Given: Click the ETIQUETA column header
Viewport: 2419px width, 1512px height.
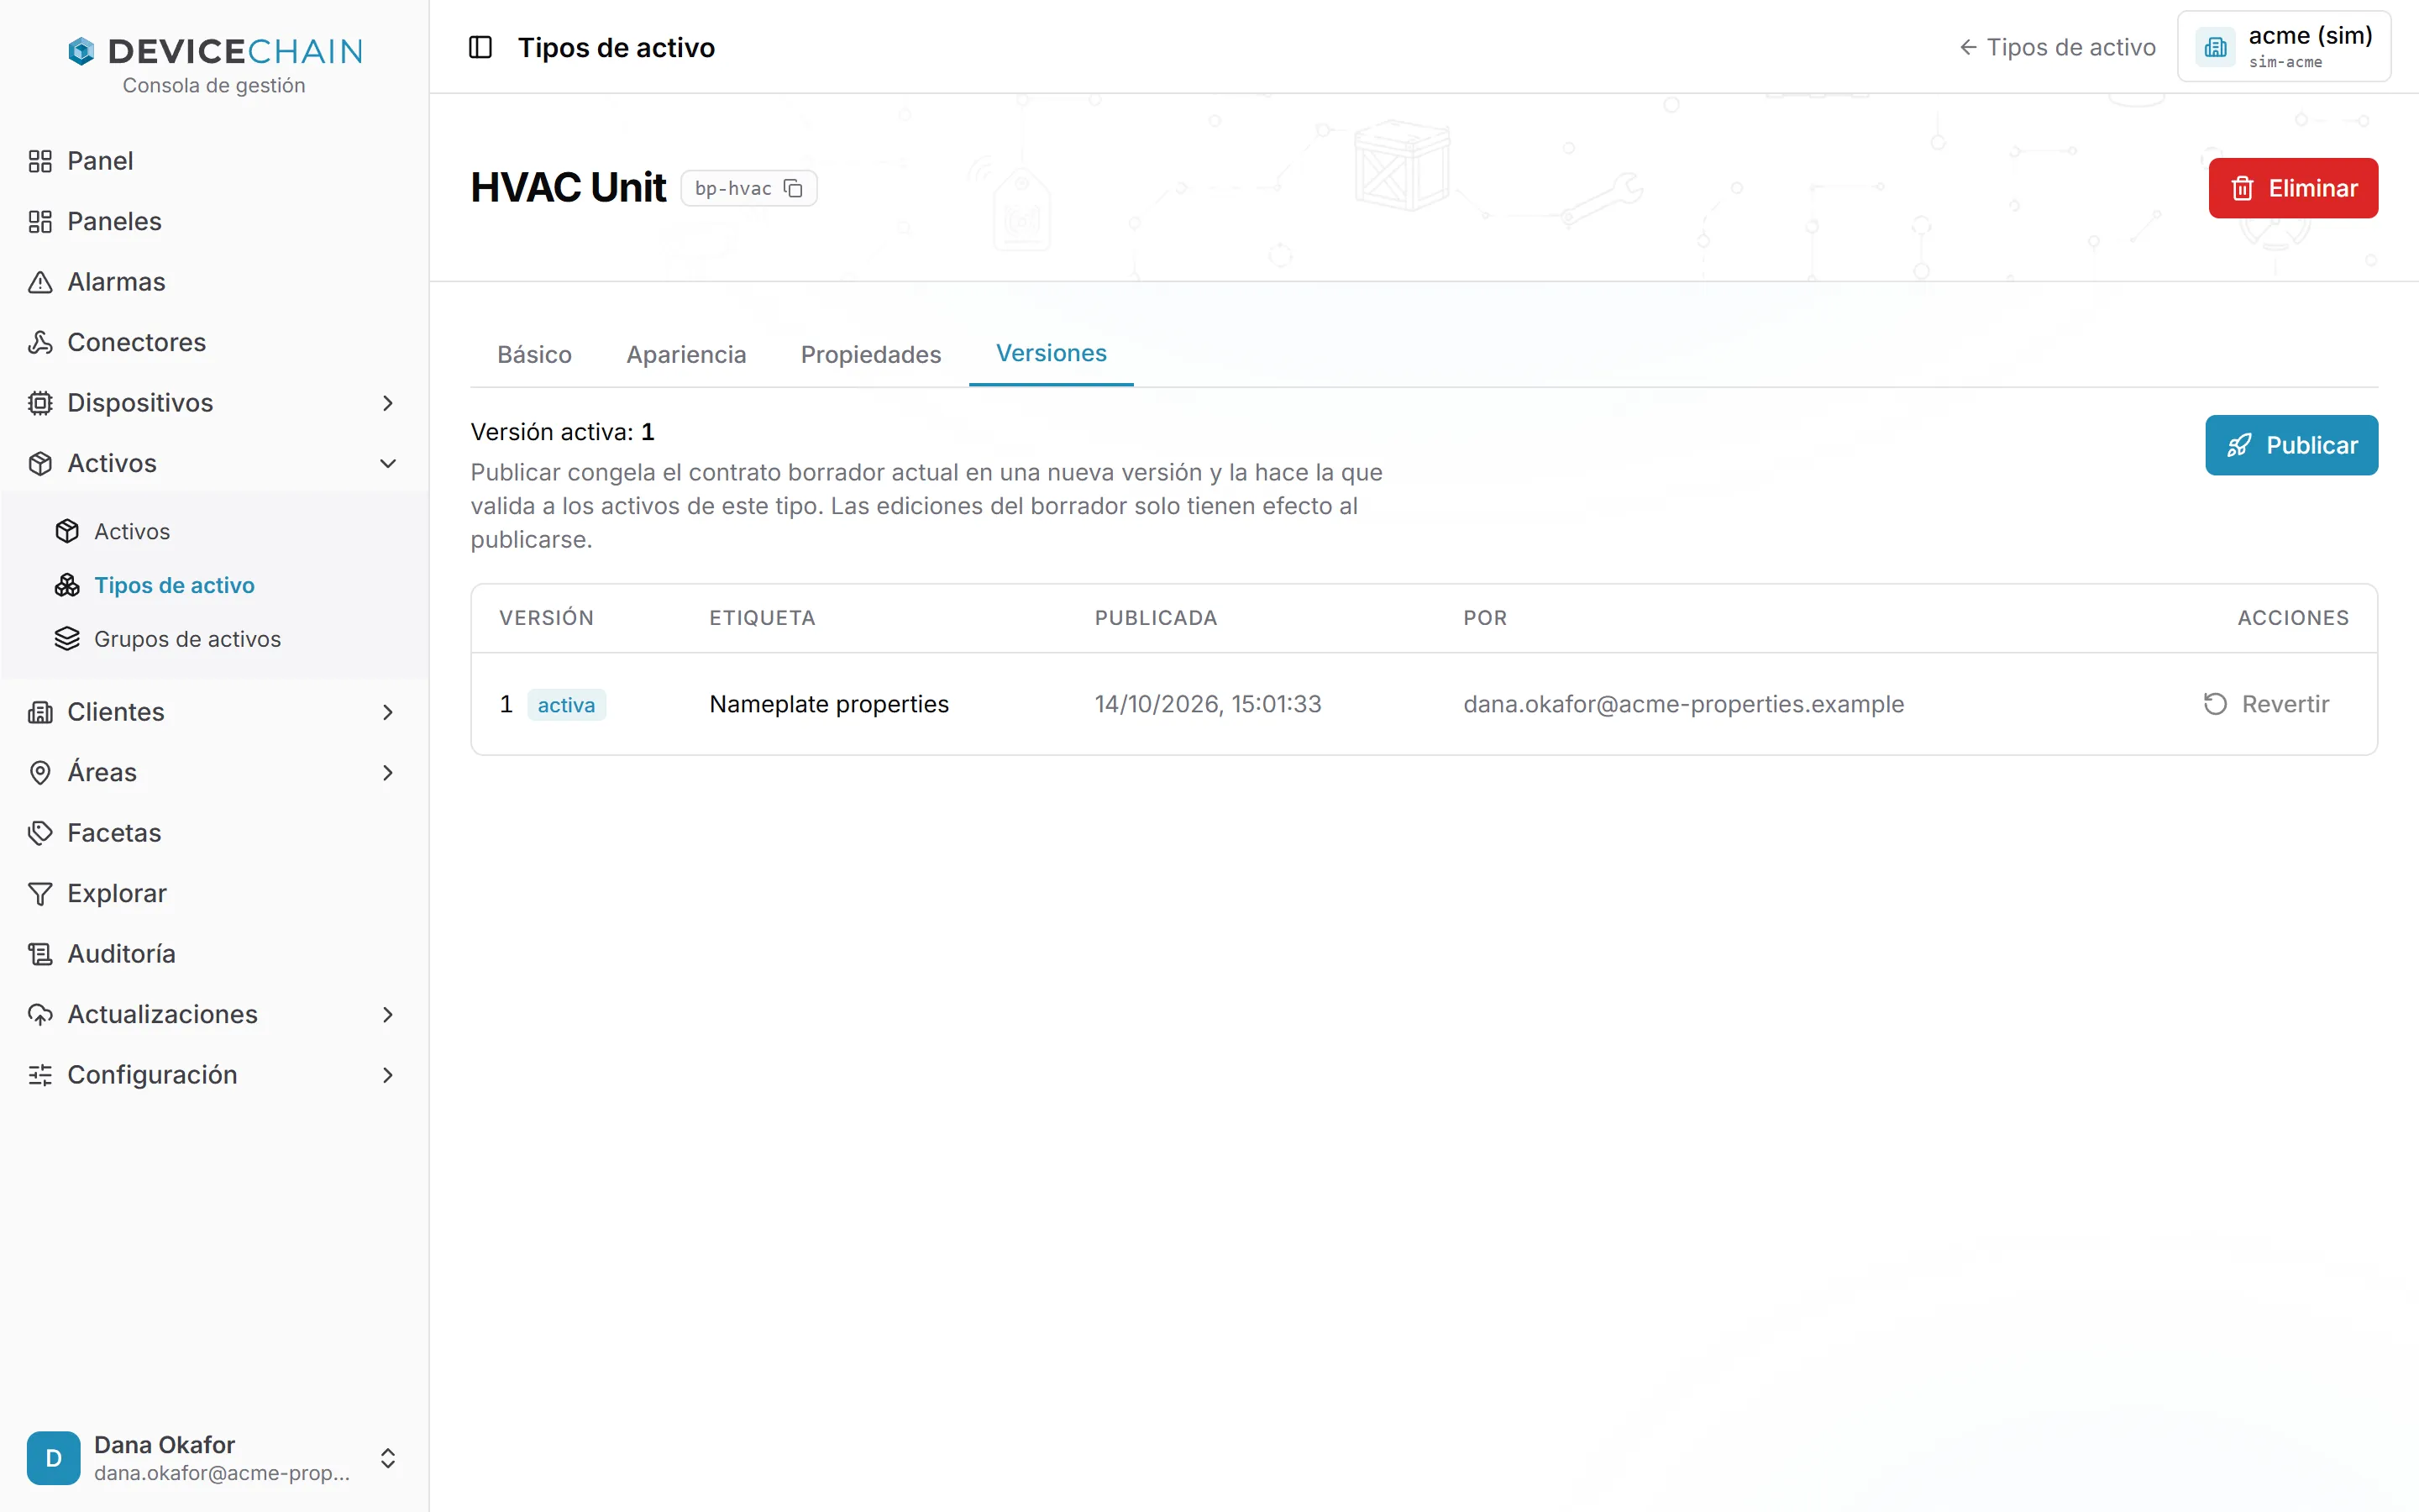Looking at the screenshot, I should pyautogui.click(x=763, y=618).
